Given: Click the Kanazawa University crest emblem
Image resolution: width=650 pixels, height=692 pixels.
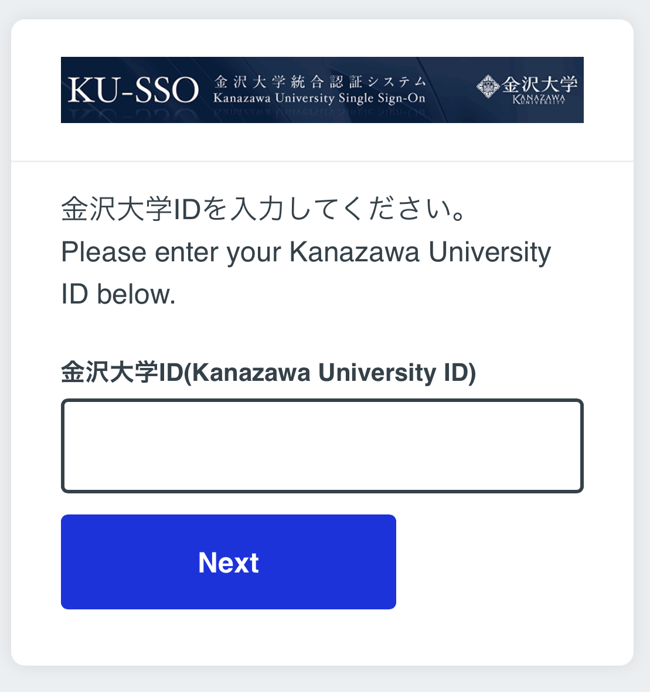Looking at the screenshot, I should coord(487,87).
